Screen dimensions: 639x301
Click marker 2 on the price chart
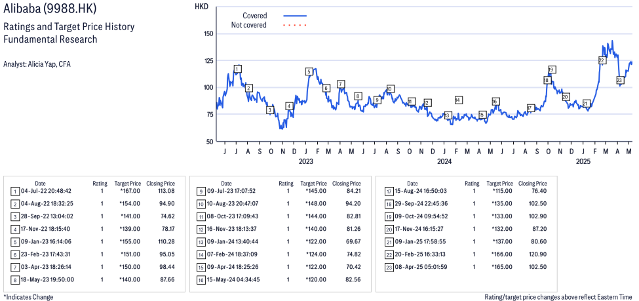(249, 88)
